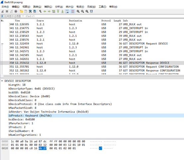Open the 文件(F) menu
Image resolution: width=184 pixels, height=160 pixels.
[x=5, y=7]
